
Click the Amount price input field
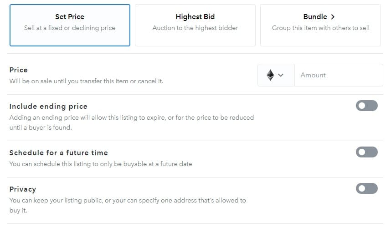[x=338, y=75]
